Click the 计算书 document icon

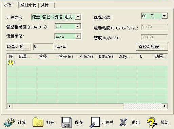[95, 123]
